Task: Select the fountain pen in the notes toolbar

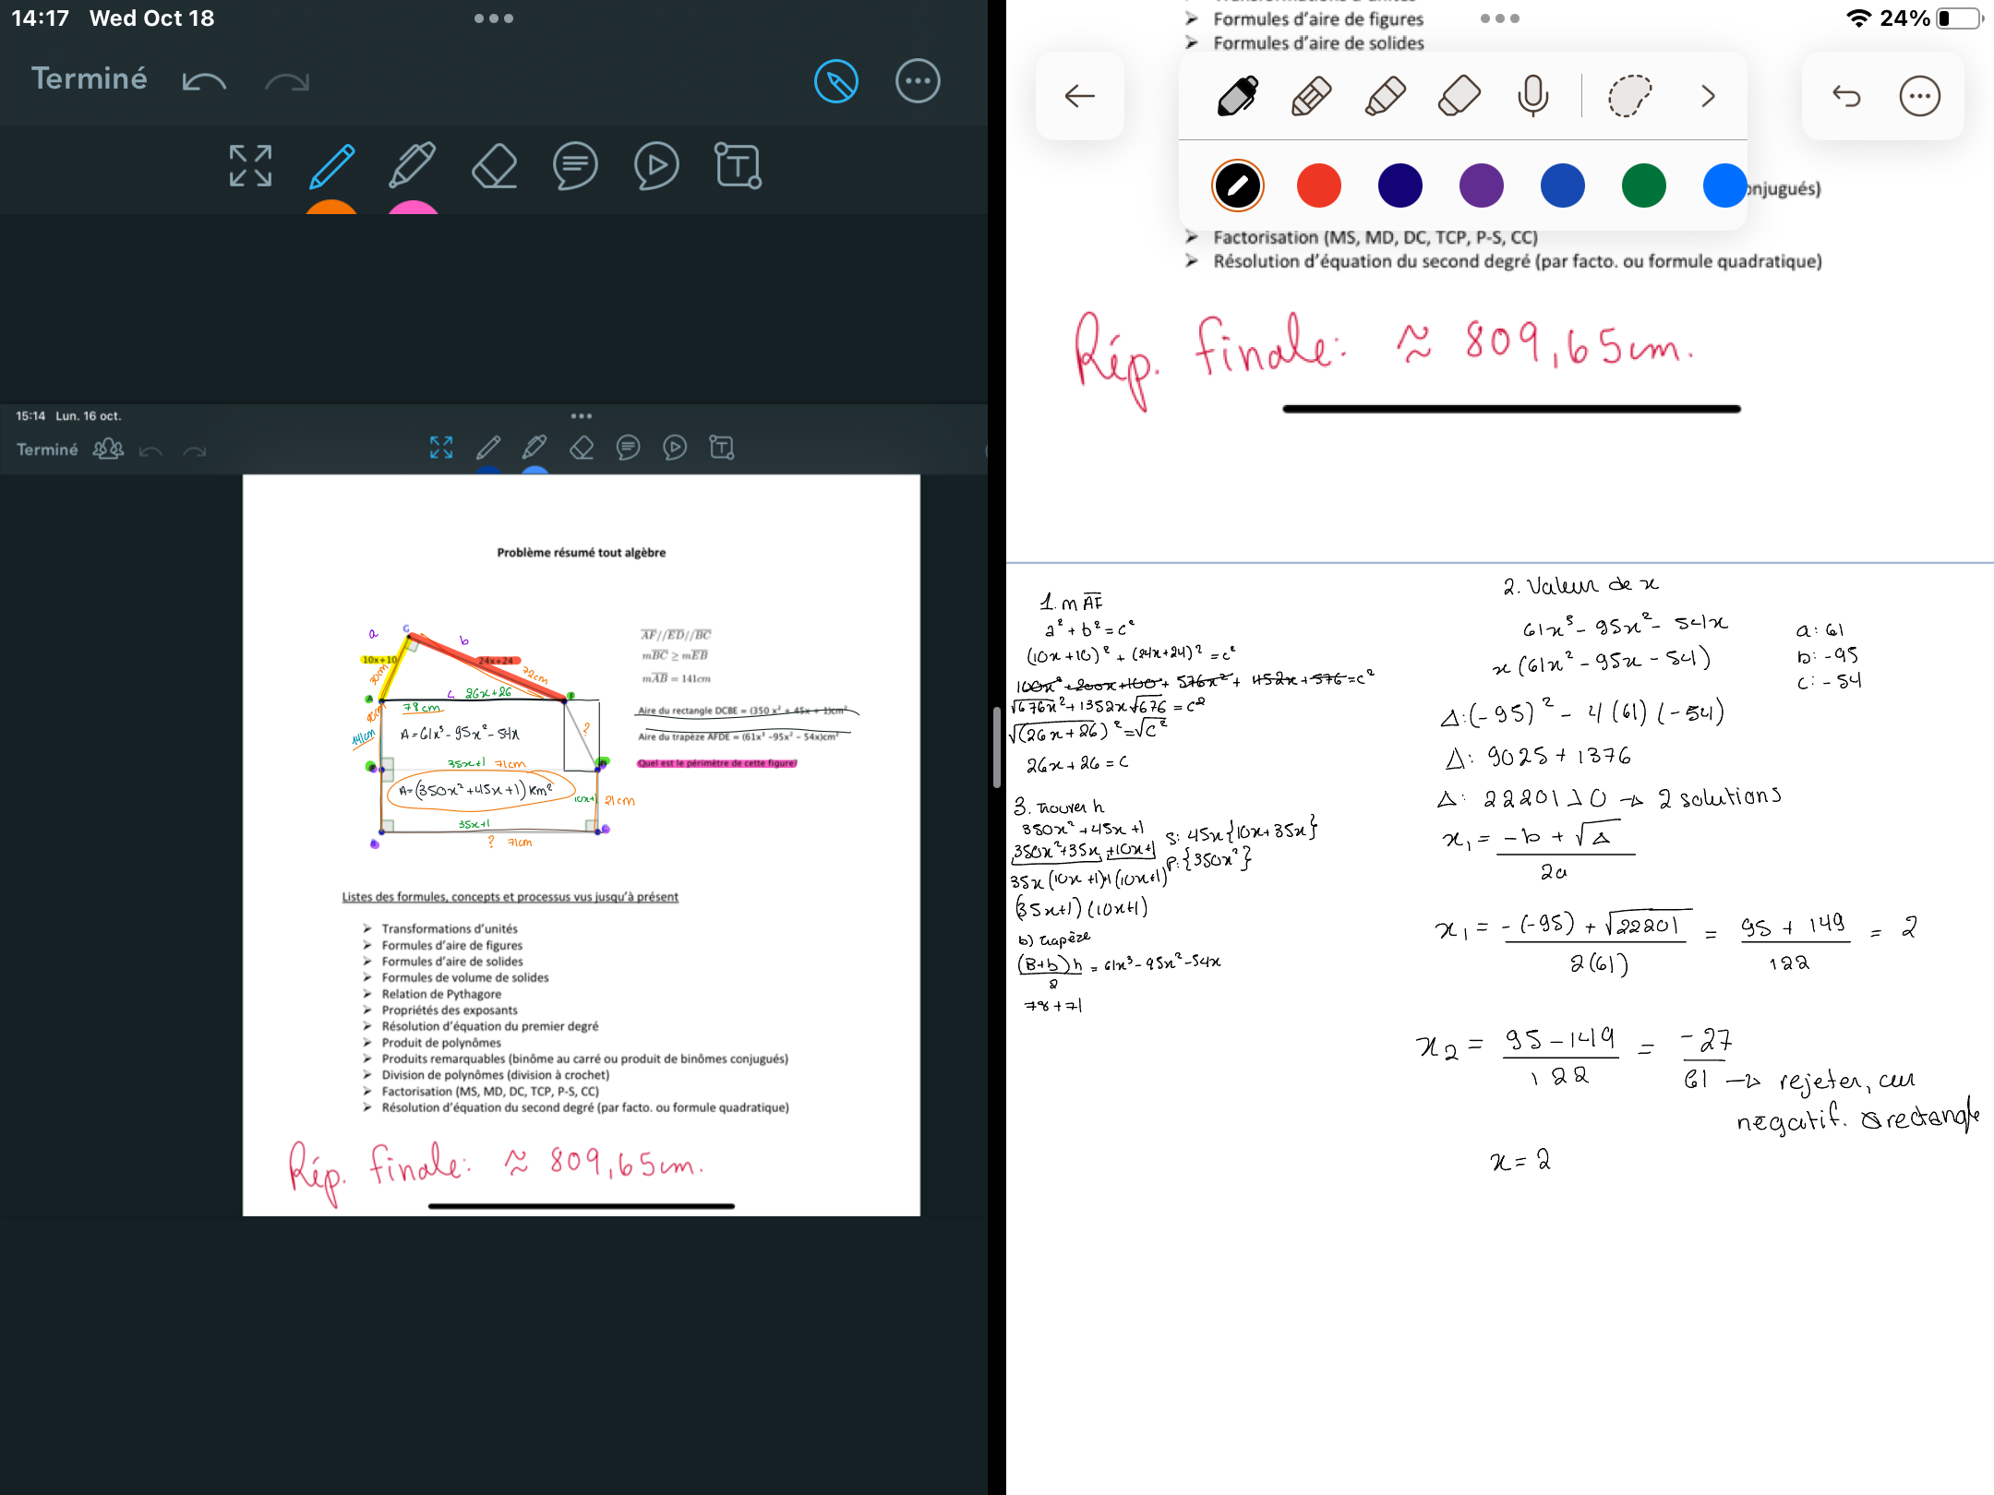Action: point(1238,96)
